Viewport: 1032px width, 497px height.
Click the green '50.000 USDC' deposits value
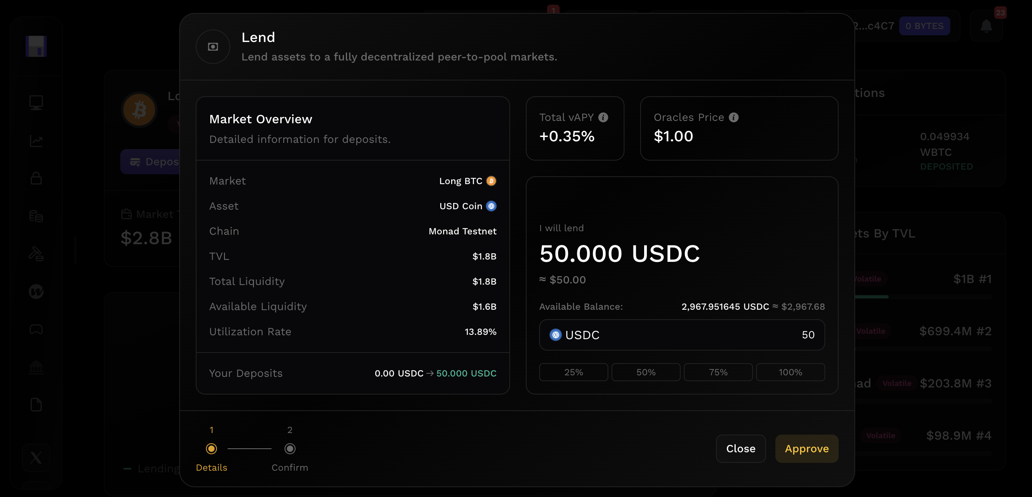(466, 373)
